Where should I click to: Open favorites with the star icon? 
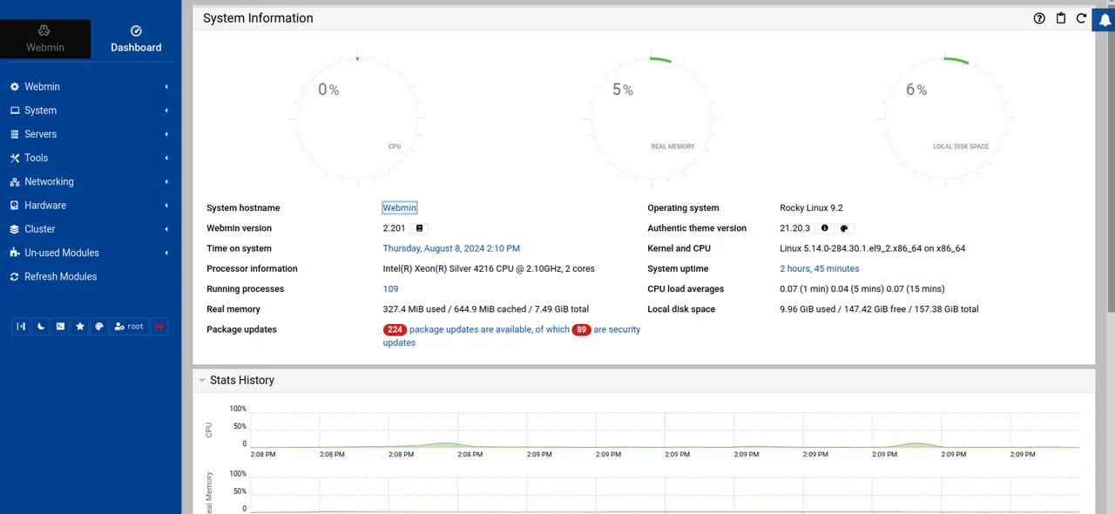pos(80,327)
